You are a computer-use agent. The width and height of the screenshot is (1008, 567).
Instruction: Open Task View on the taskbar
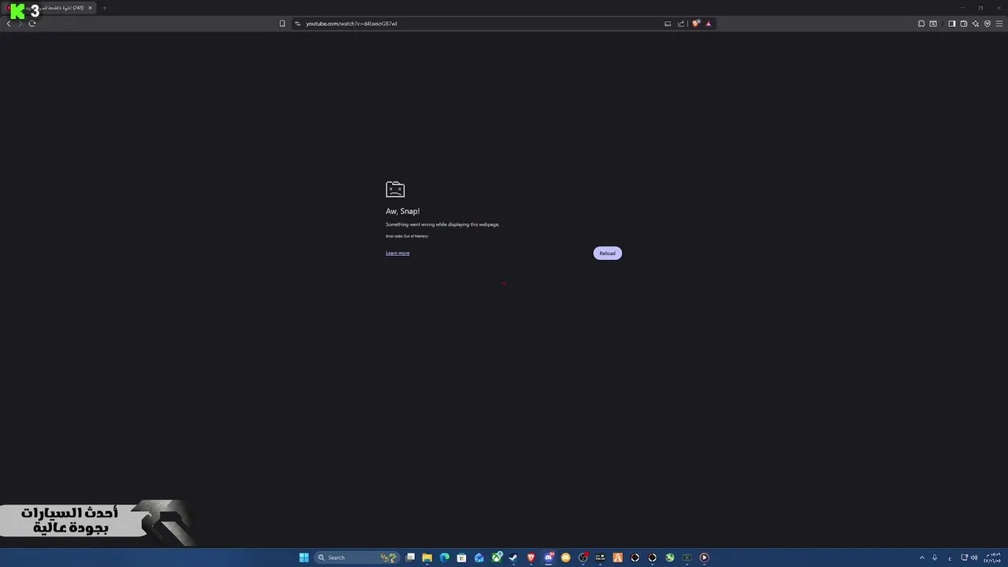pyautogui.click(x=410, y=558)
